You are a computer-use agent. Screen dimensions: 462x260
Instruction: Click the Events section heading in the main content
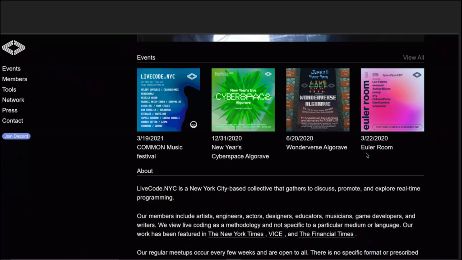point(146,57)
